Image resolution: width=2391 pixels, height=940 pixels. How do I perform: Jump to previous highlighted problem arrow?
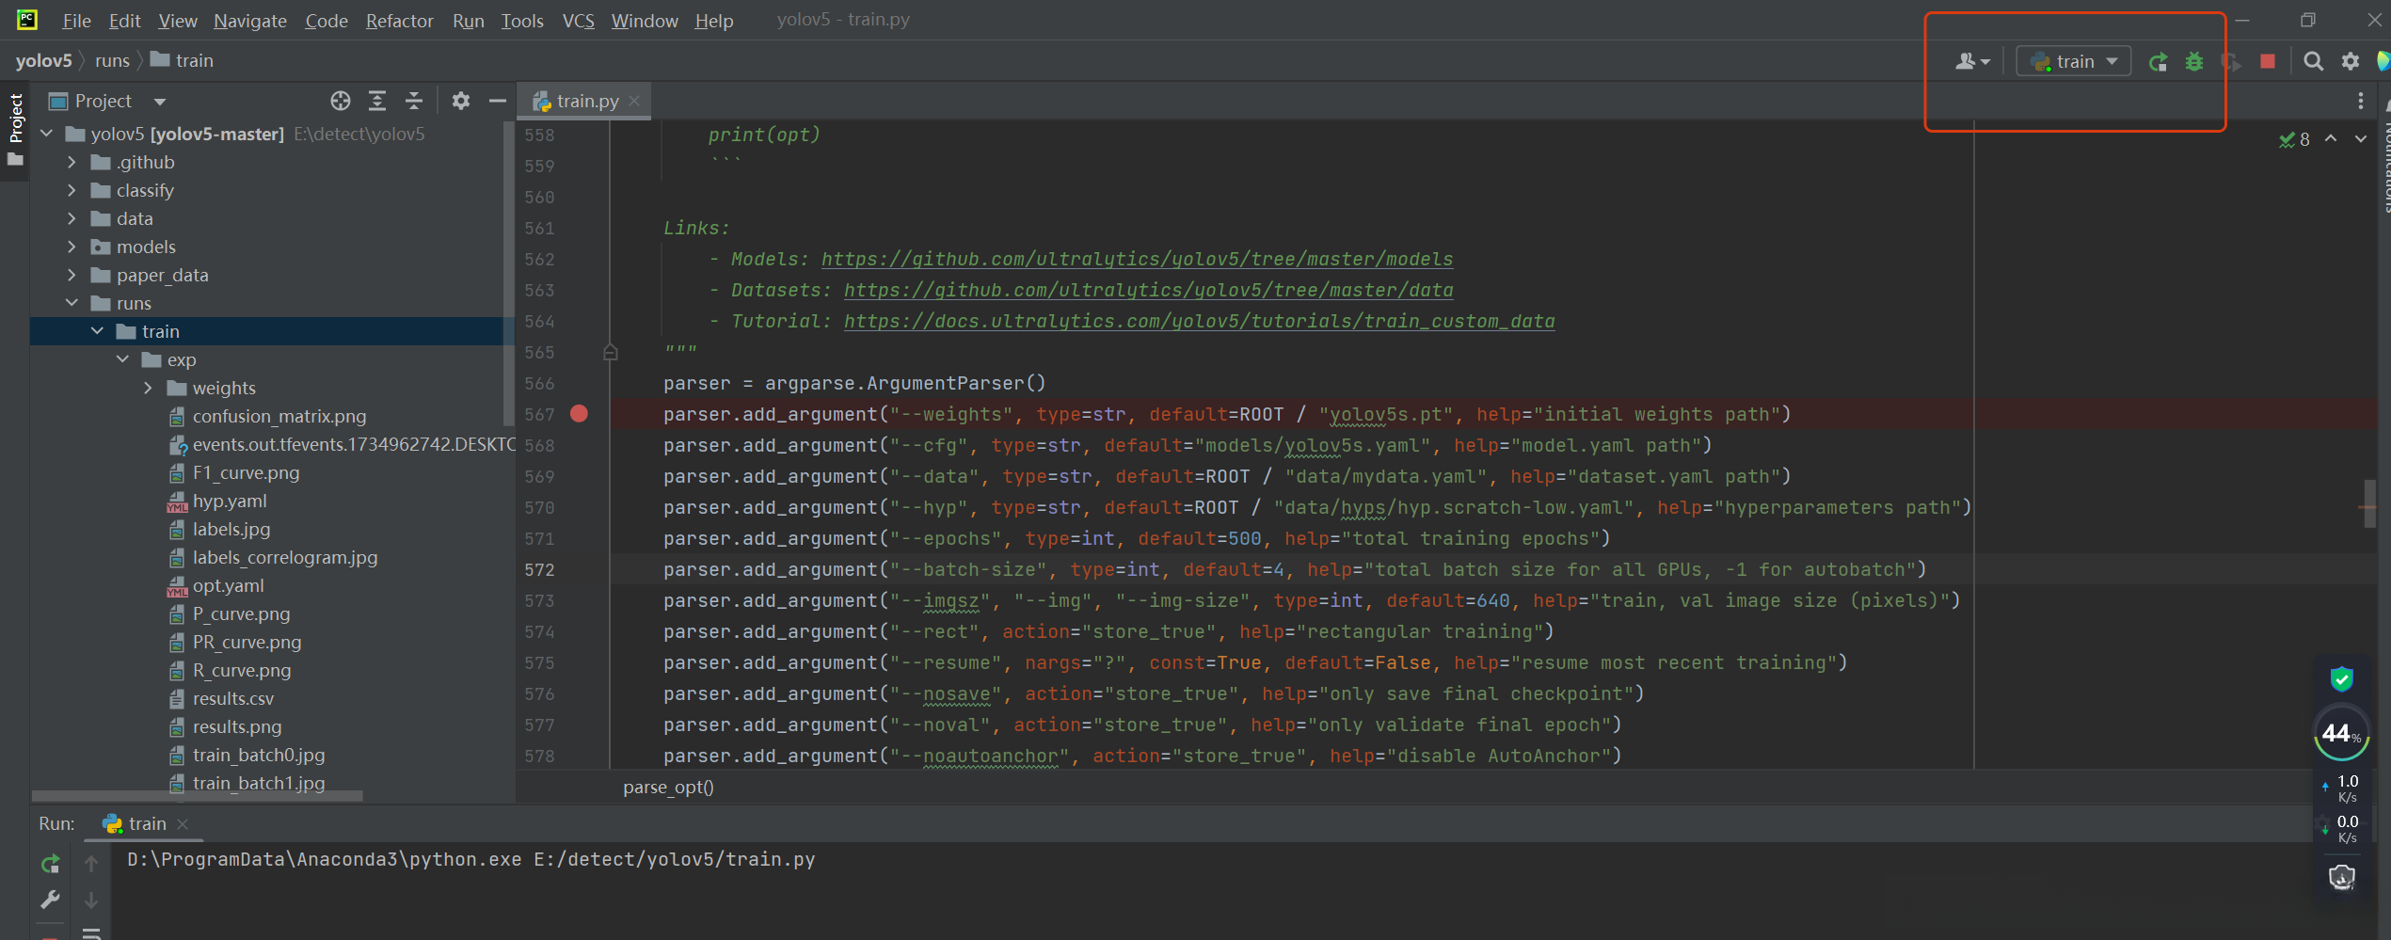(2331, 139)
